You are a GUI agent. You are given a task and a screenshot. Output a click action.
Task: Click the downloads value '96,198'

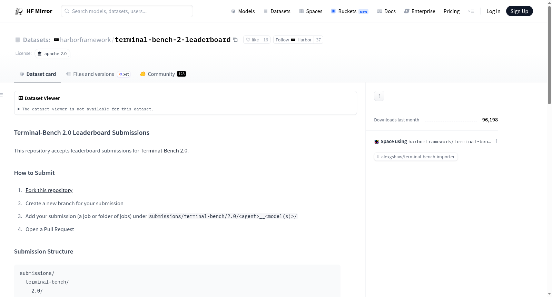pyautogui.click(x=490, y=120)
